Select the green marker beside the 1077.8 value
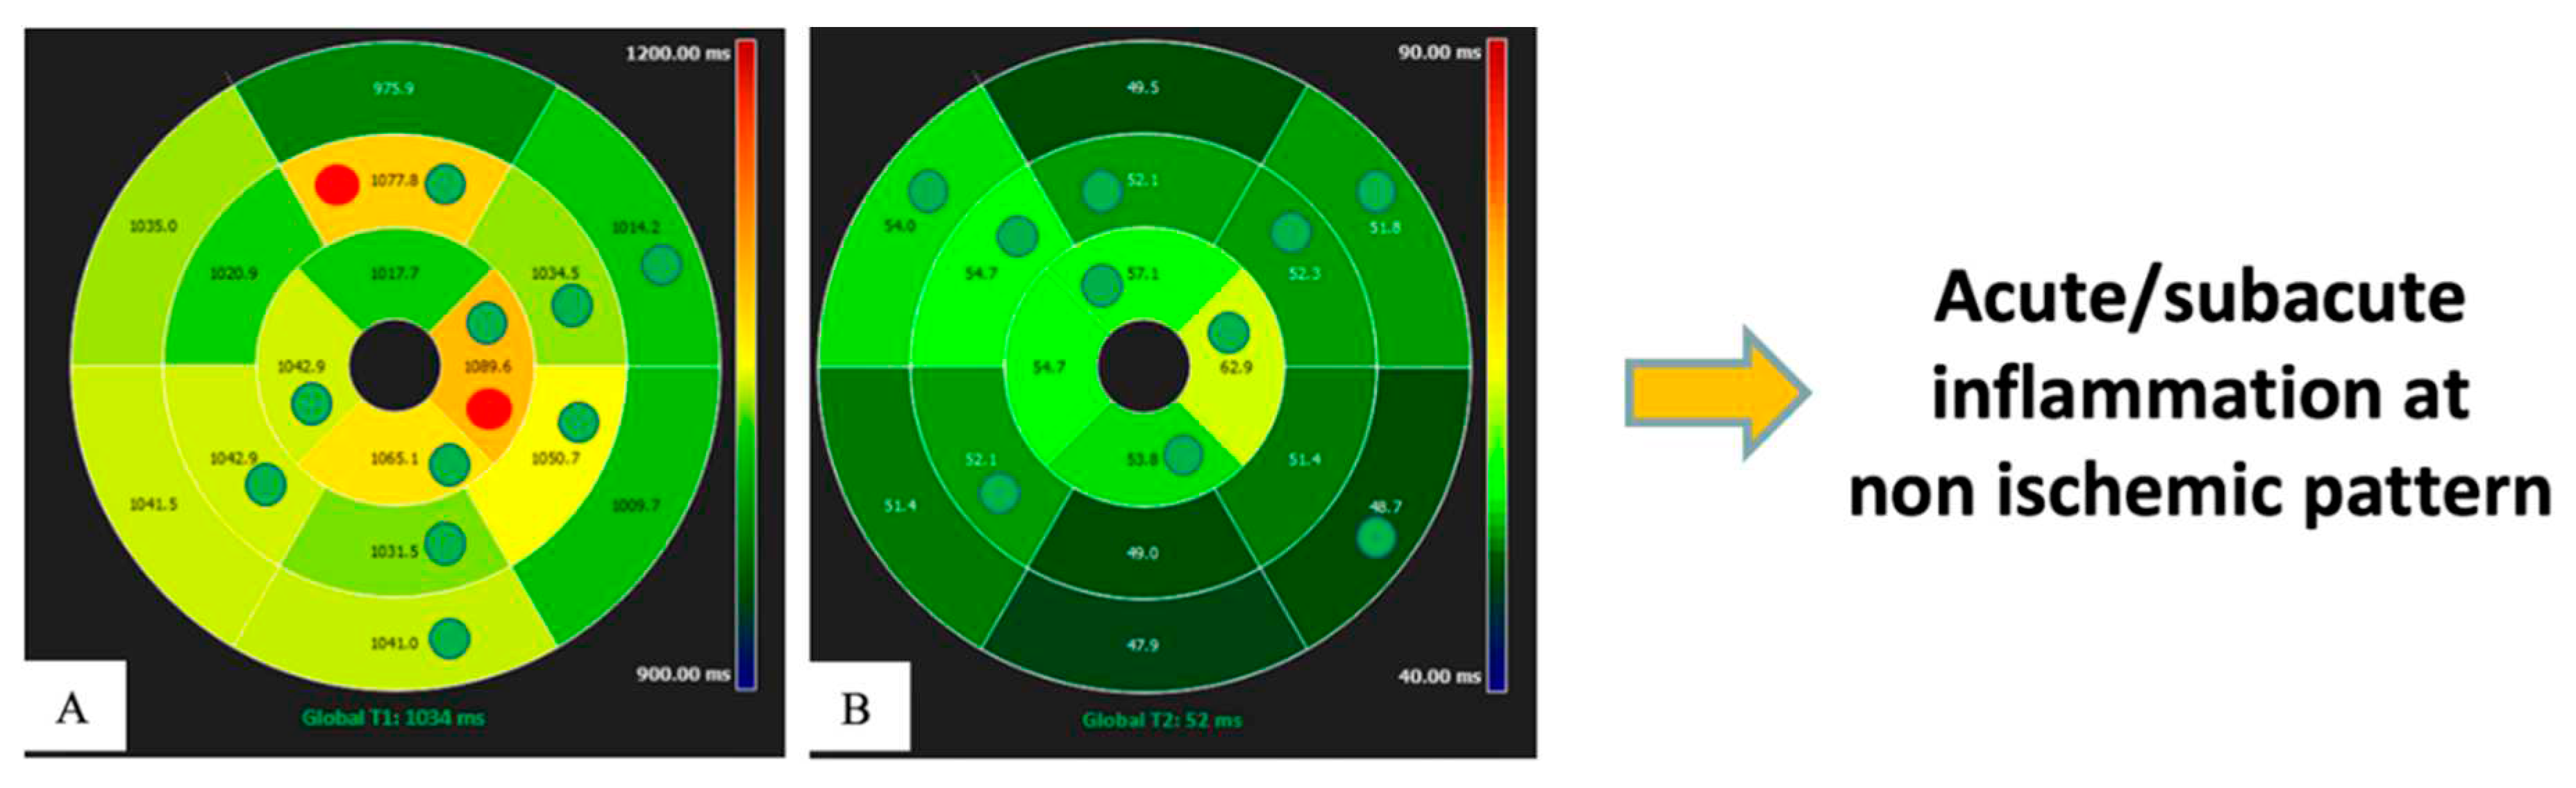 445,184
